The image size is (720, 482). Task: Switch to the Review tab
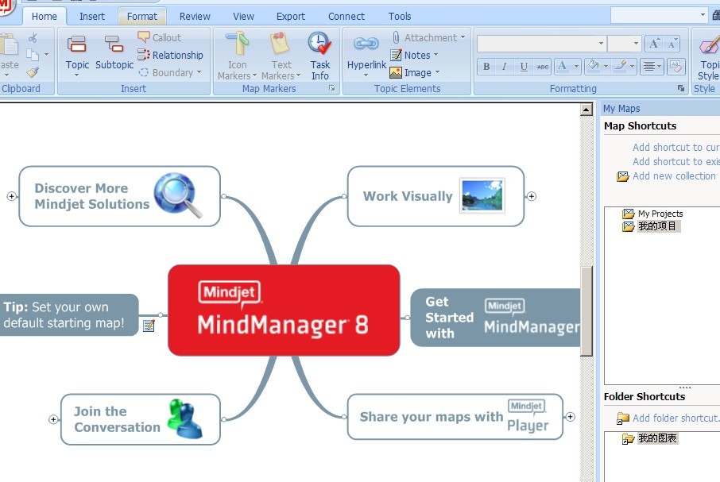pyautogui.click(x=195, y=16)
